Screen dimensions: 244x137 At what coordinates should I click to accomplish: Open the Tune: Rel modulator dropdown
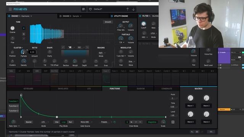click(121, 56)
